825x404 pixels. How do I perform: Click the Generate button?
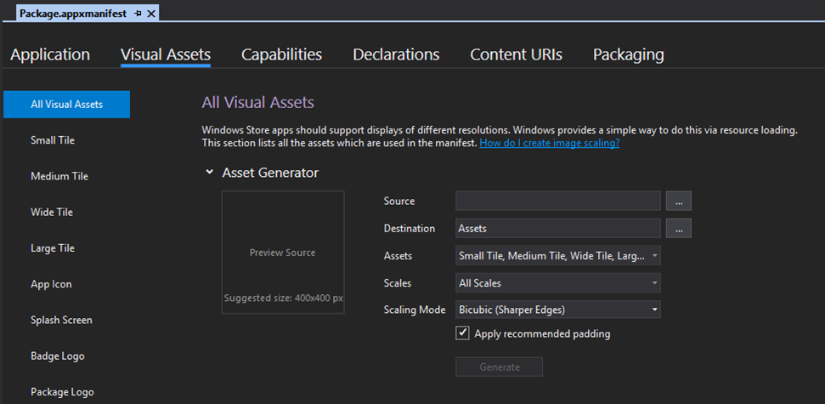(499, 367)
